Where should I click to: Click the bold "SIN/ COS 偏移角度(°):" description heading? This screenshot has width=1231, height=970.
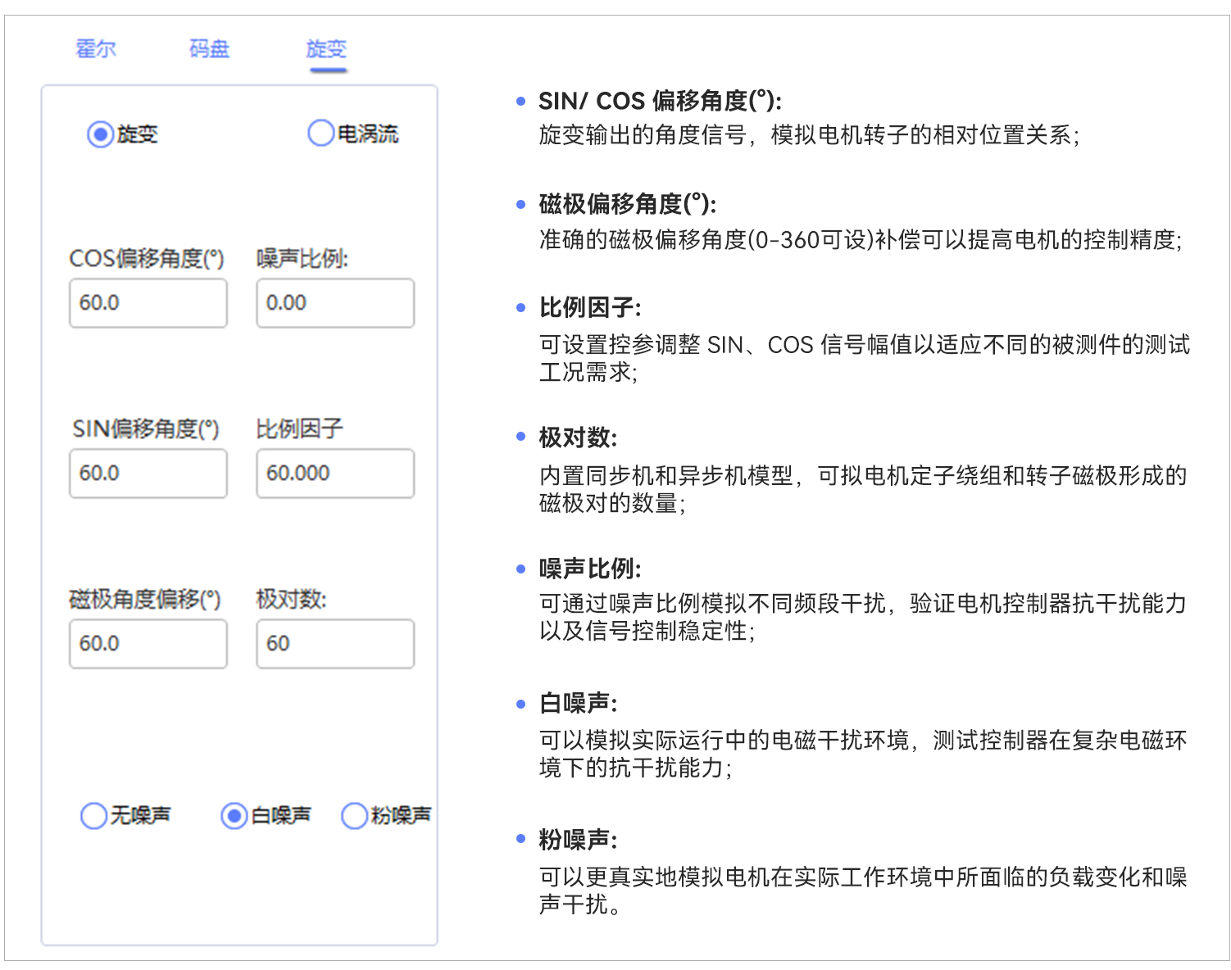[660, 101]
